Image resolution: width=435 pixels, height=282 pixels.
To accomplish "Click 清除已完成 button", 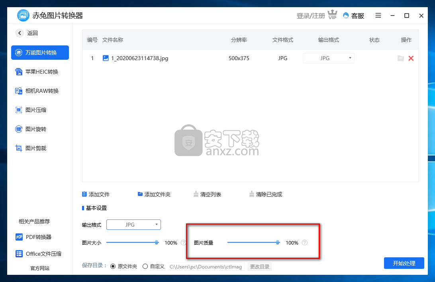I will (x=266, y=194).
